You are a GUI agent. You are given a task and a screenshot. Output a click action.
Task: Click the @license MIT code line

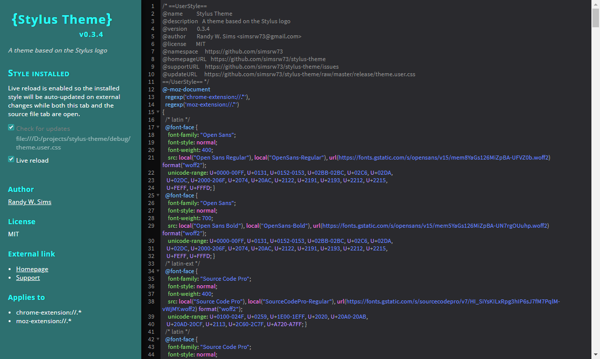(x=184, y=44)
